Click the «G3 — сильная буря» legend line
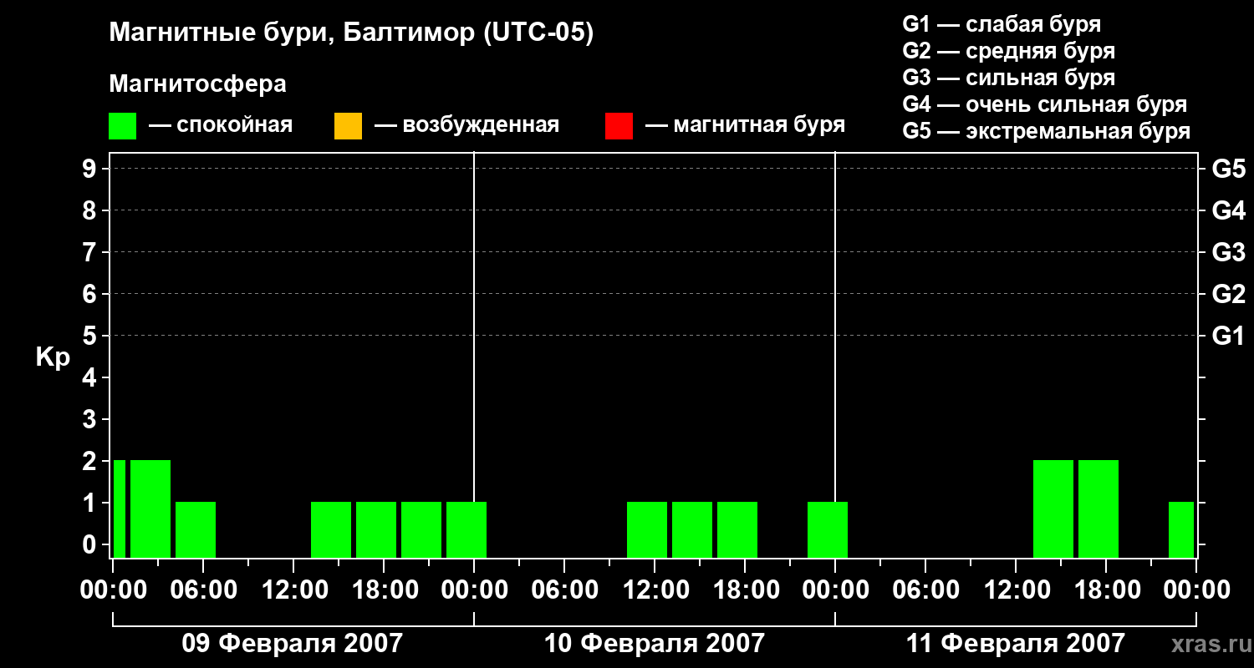This screenshot has width=1254, height=668. point(1009,78)
